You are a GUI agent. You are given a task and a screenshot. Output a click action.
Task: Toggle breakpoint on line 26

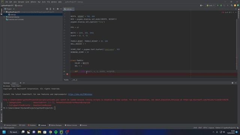click(x=67, y=74)
